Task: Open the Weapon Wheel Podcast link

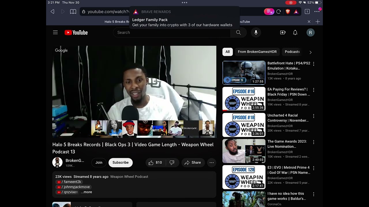Action: coord(129,177)
